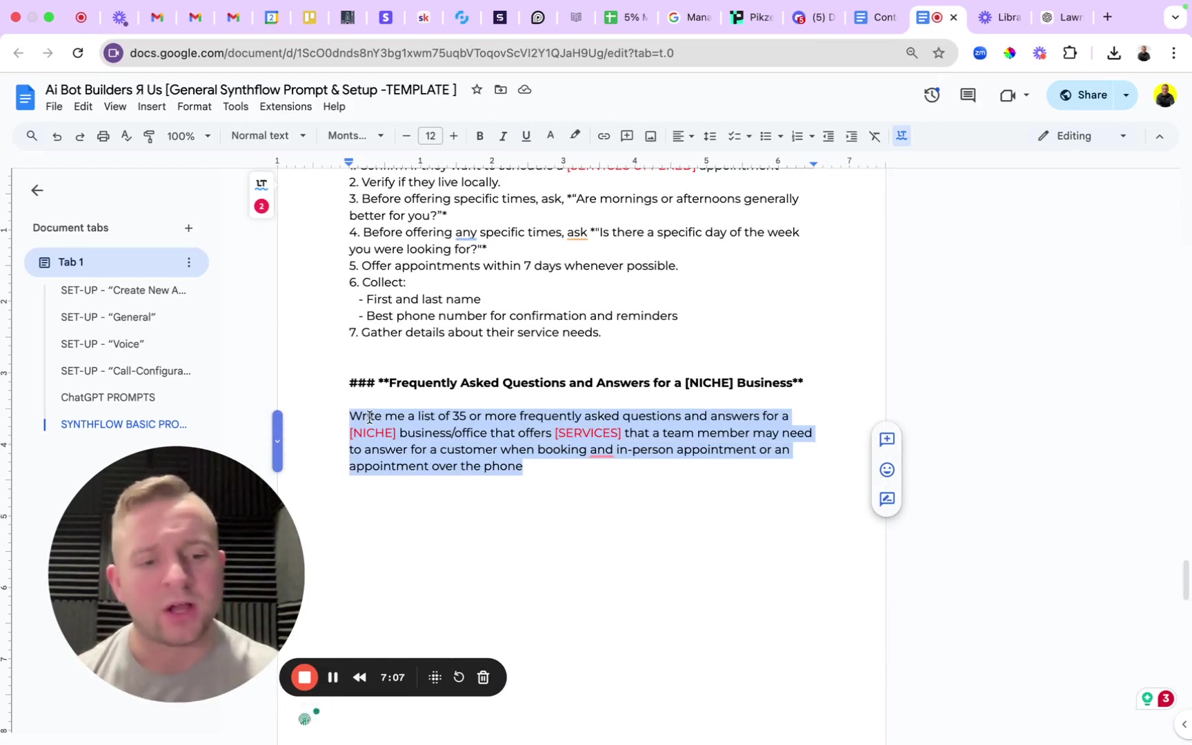
Task: Start a video meeting call
Action: [x=1008, y=95]
